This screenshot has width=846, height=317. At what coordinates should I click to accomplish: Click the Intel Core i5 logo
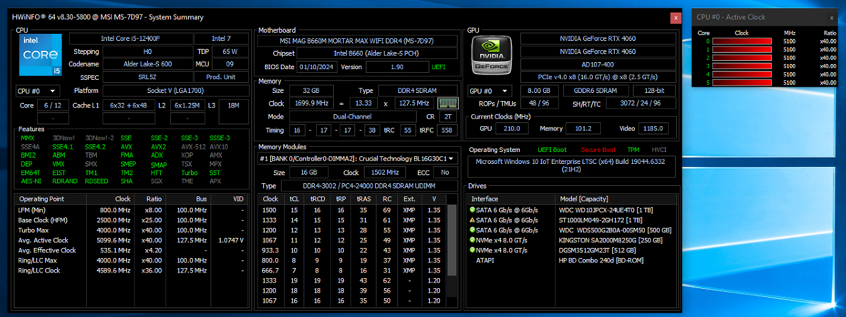(40, 55)
